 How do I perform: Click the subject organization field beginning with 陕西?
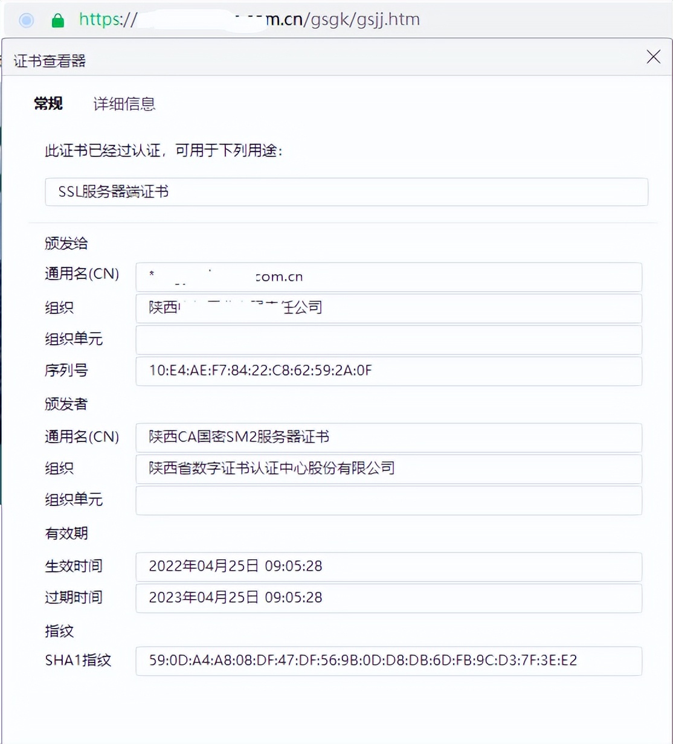[389, 308]
